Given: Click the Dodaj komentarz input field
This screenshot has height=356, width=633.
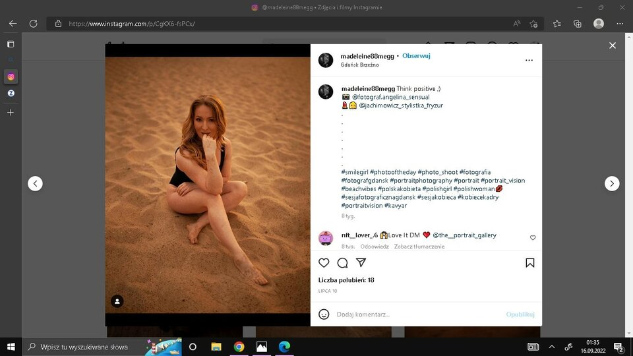Looking at the screenshot, I should point(415,314).
